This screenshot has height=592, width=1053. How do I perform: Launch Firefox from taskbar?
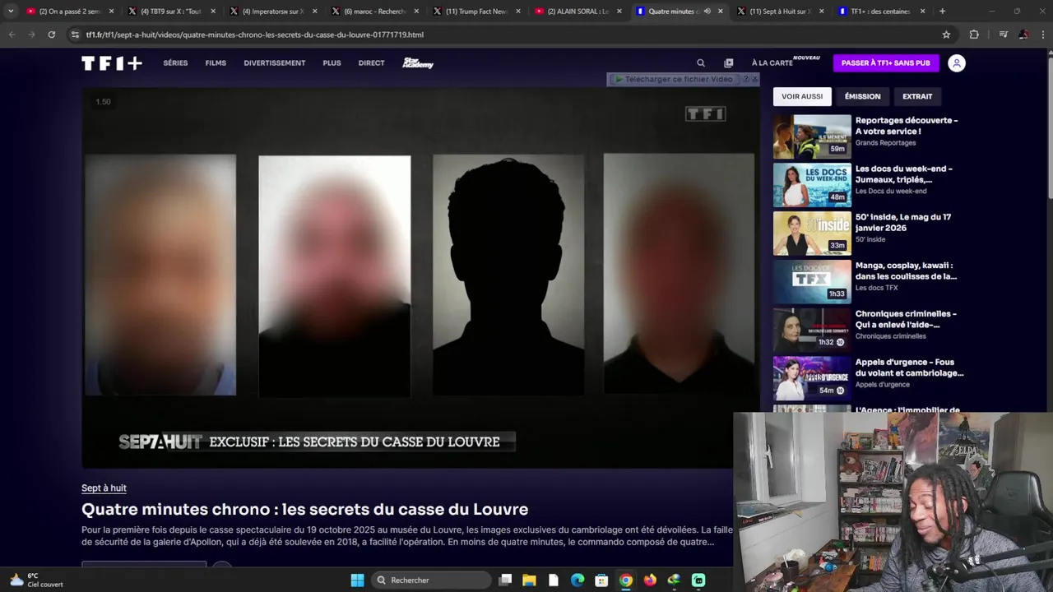pyautogui.click(x=650, y=580)
